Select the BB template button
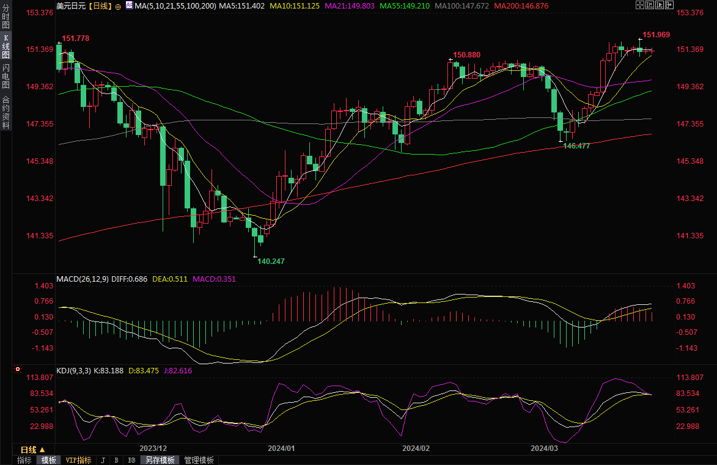Screen dimensions: 717x465 point(131,461)
